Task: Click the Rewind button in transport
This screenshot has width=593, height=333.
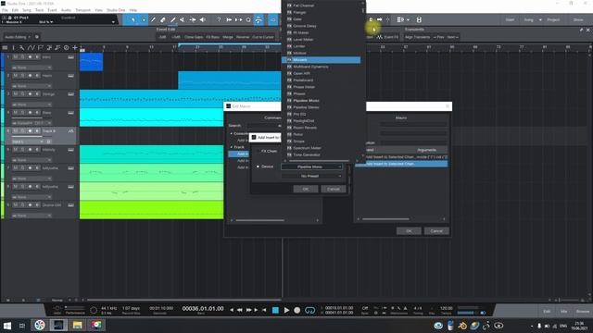Action: (x=240, y=310)
